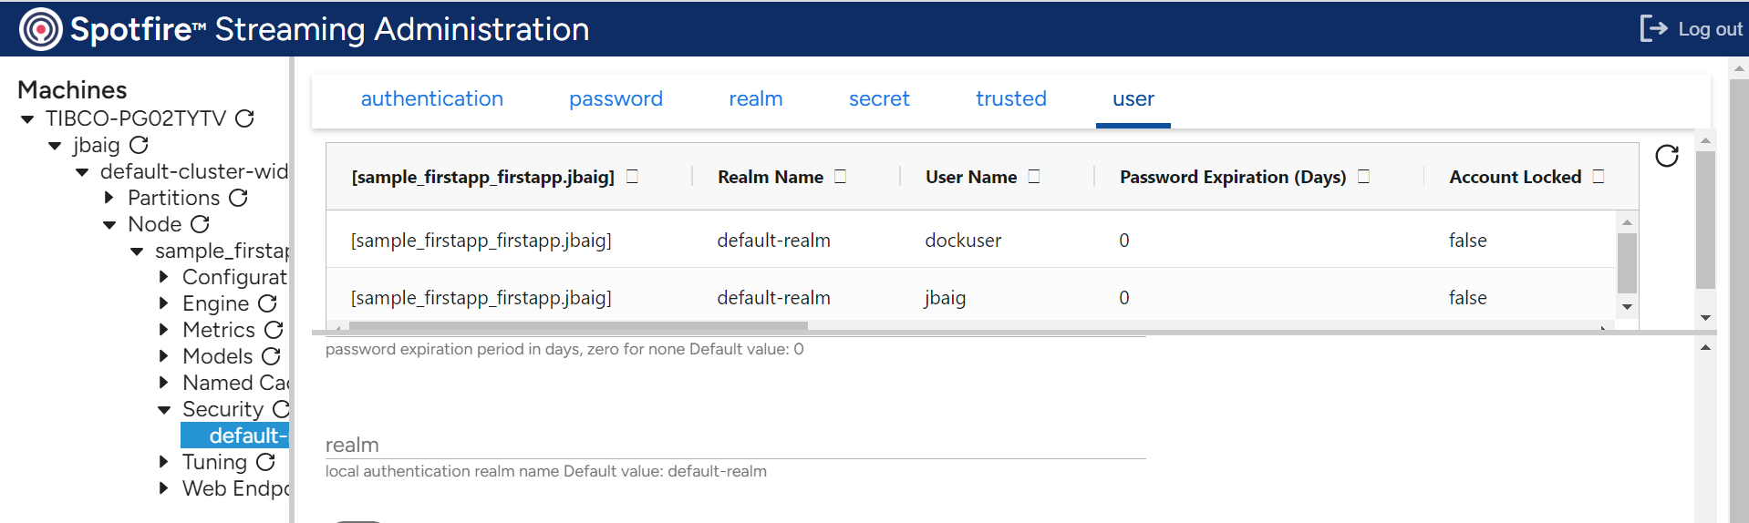Viewport: 1749px width, 523px height.
Task: Refresh the Partitions tree node
Action: click(238, 198)
